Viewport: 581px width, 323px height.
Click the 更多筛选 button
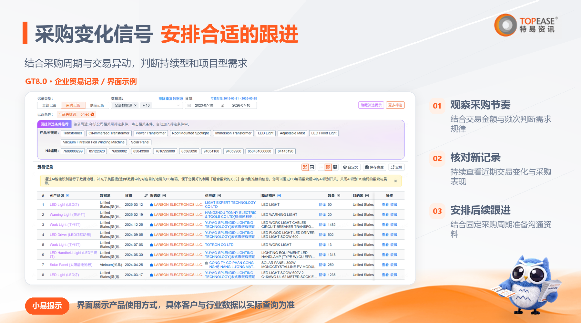(395, 105)
